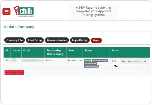Select the Users tab

coord(96,40)
